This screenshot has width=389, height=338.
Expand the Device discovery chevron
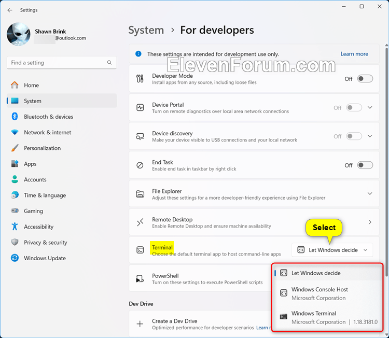tap(370, 136)
